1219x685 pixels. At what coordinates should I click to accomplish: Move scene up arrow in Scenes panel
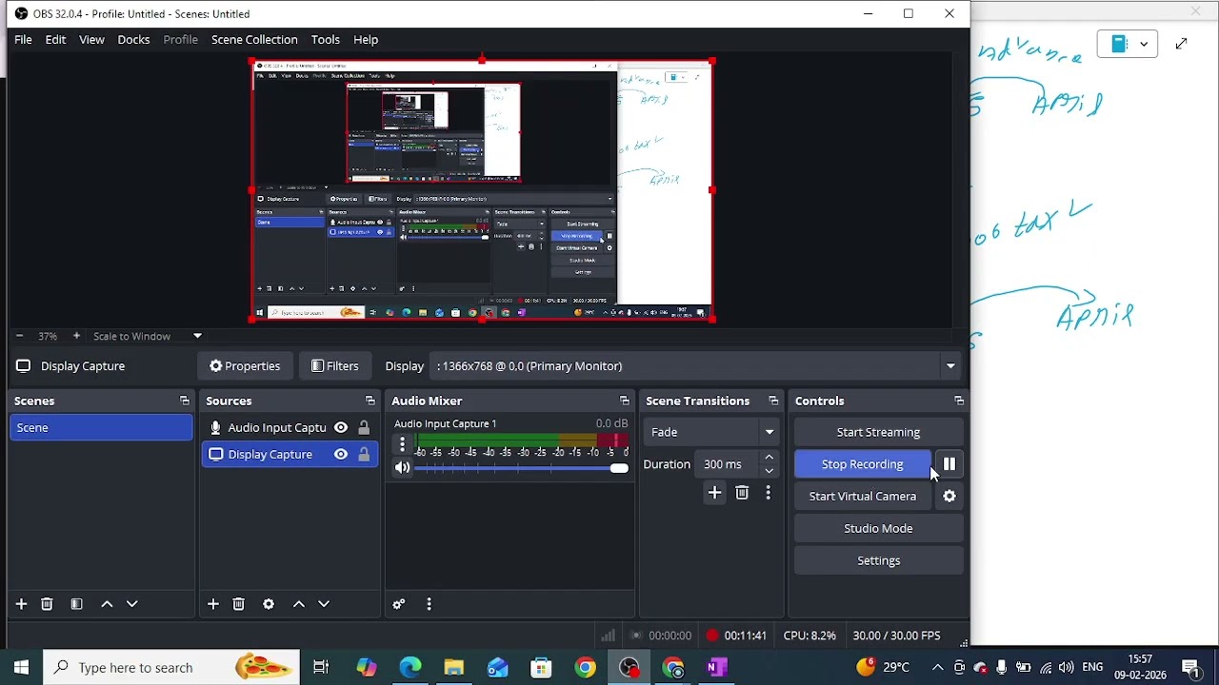pos(107,604)
